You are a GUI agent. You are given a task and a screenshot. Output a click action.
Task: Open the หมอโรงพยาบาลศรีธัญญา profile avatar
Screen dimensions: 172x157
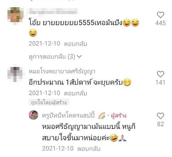coord(15,74)
